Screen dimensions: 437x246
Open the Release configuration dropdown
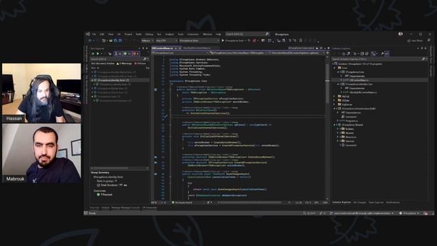click(x=147, y=41)
